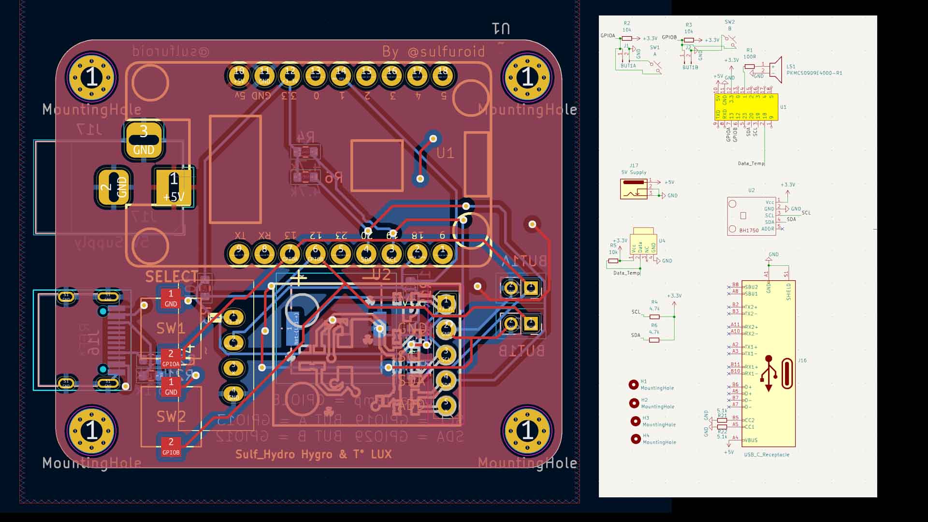Click the Sulf_Hydro Hygro & T° LUX title text

[x=314, y=454]
